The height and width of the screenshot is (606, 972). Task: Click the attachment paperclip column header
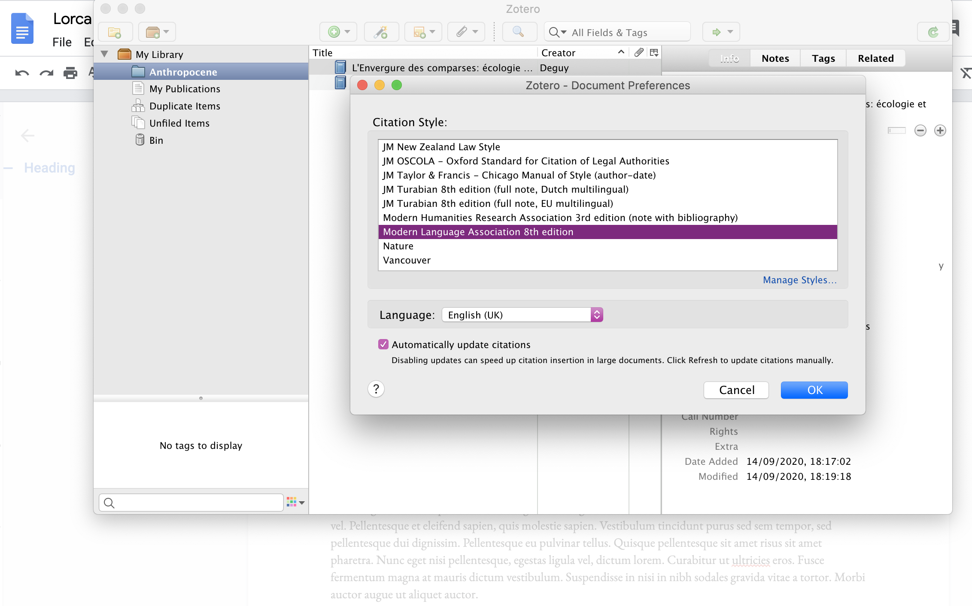point(639,52)
